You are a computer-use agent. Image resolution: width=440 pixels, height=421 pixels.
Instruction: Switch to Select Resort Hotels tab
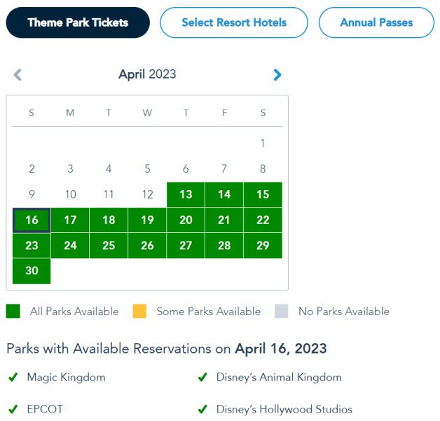[x=234, y=22]
